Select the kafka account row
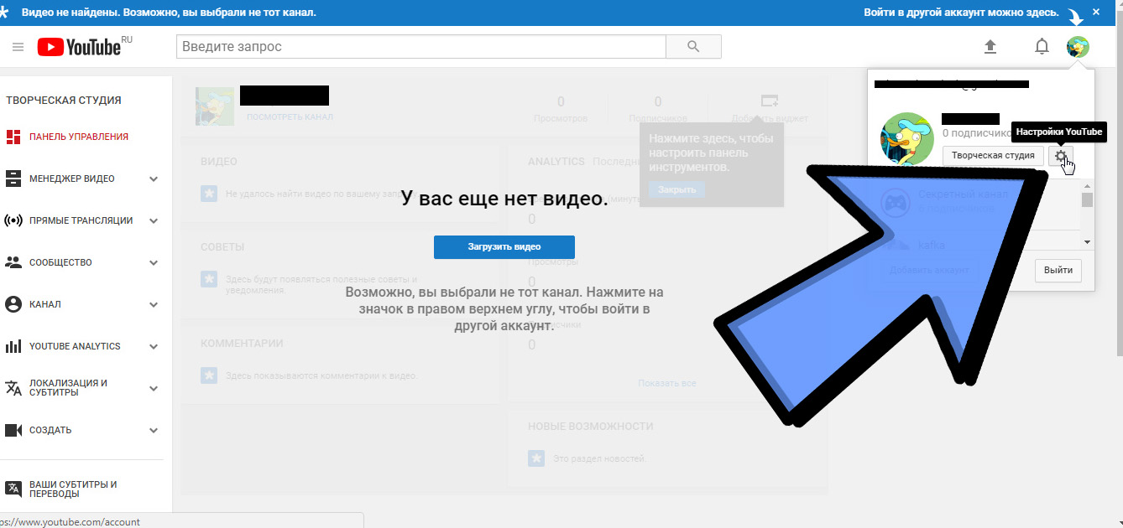The image size is (1123, 528). pyautogui.click(x=974, y=245)
